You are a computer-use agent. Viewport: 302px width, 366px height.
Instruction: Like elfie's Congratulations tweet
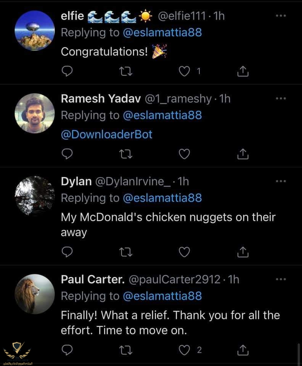click(x=185, y=71)
